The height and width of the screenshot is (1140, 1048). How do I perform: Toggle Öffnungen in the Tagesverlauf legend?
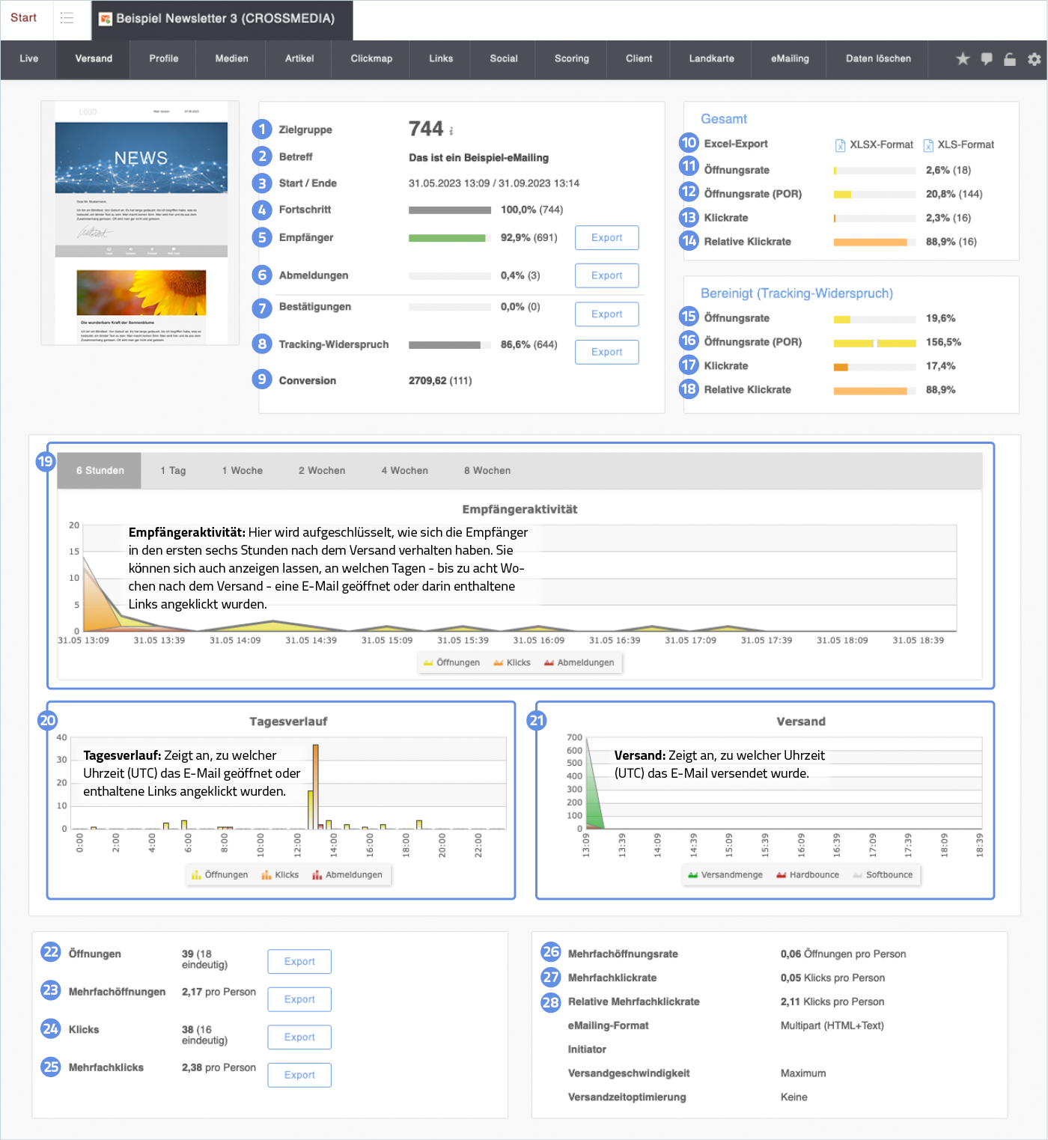(220, 874)
